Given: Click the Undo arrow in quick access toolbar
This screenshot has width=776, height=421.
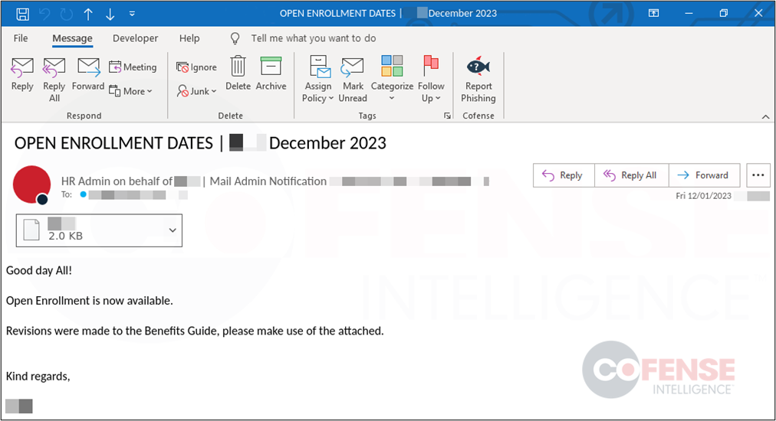Looking at the screenshot, I should [44, 15].
